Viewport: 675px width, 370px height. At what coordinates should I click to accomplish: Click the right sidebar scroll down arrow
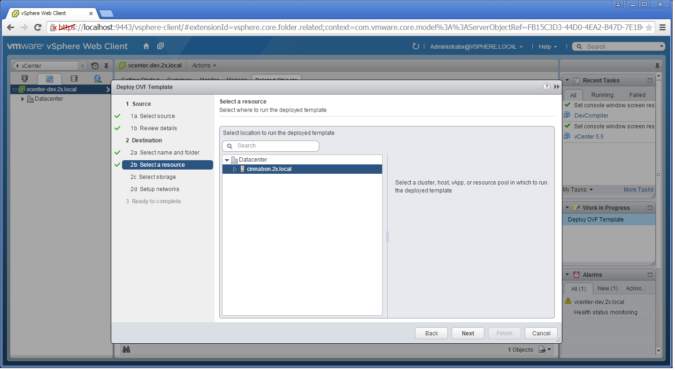(x=659, y=350)
